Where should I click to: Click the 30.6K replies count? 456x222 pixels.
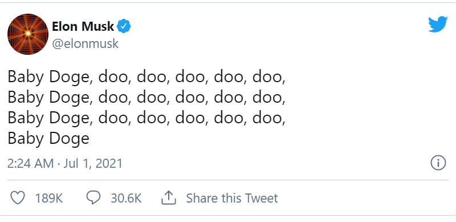click(x=126, y=198)
